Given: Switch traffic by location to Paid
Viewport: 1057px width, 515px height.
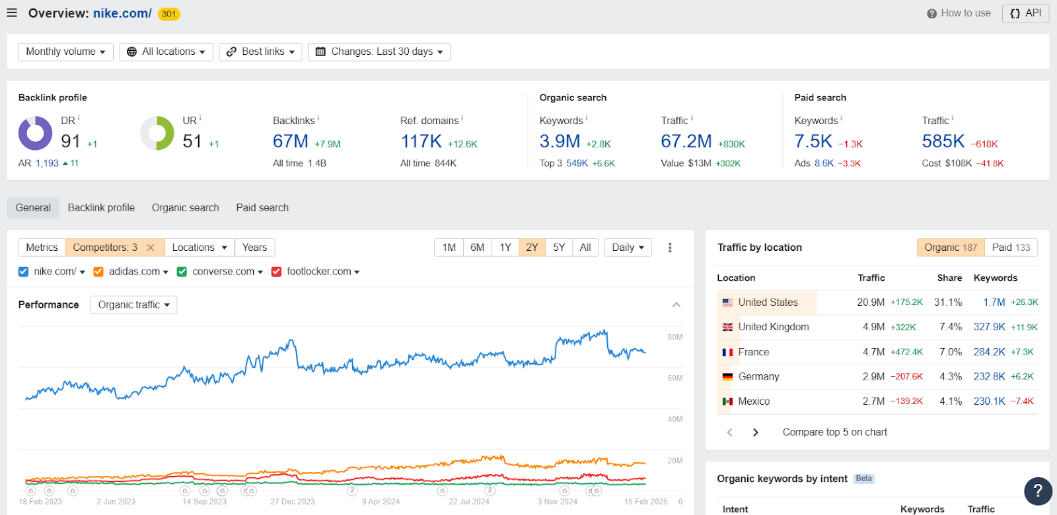Looking at the screenshot, I should tap(1011, 248).
